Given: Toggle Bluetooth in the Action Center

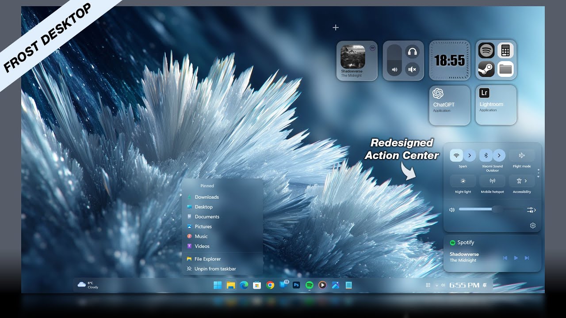Looking at the screenshot, I should [486, 155].
